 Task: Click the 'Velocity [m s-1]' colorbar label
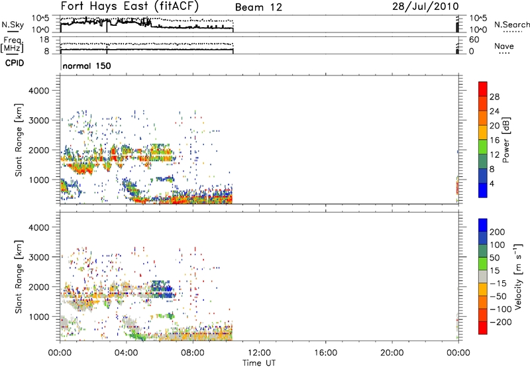point(518,276)
